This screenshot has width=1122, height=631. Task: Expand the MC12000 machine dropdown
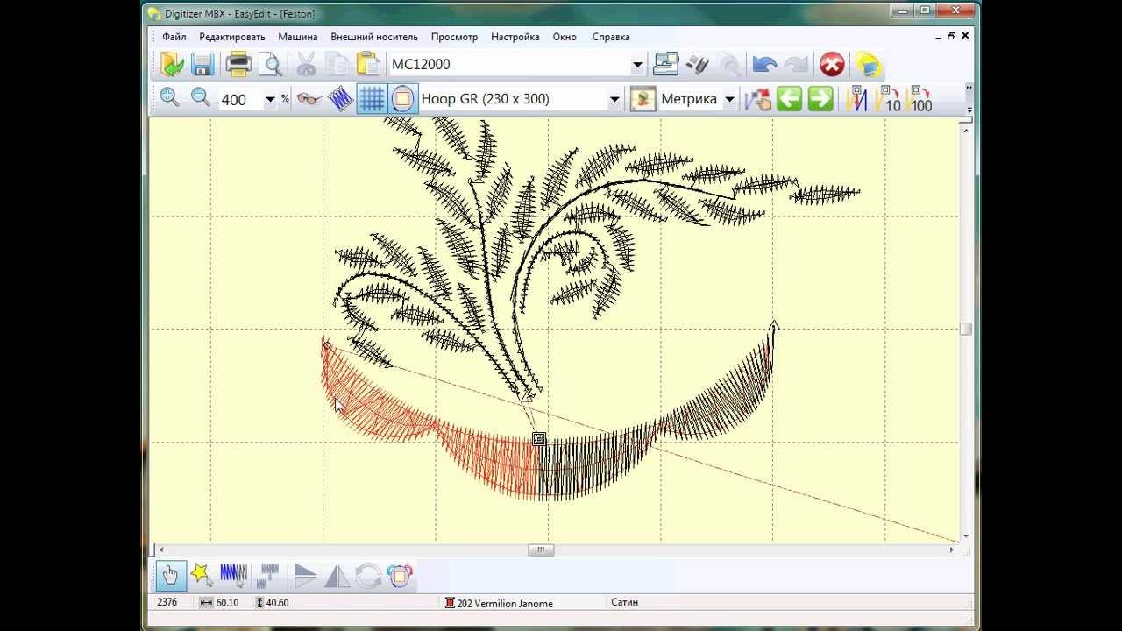pos(637,64)
